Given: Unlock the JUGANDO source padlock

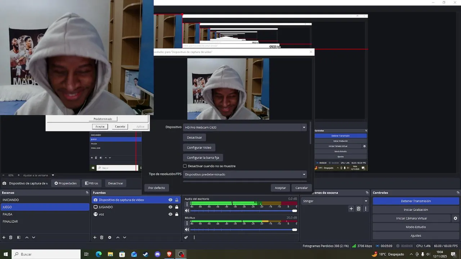Looking at the screenshot, I should click(176, 207).
